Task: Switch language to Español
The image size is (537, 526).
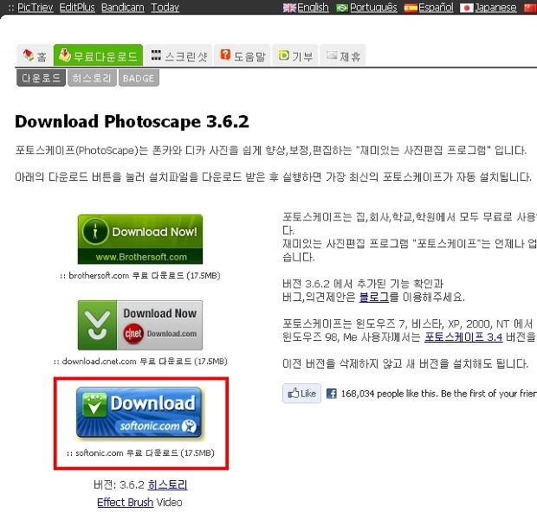Action: coord(436,7)
